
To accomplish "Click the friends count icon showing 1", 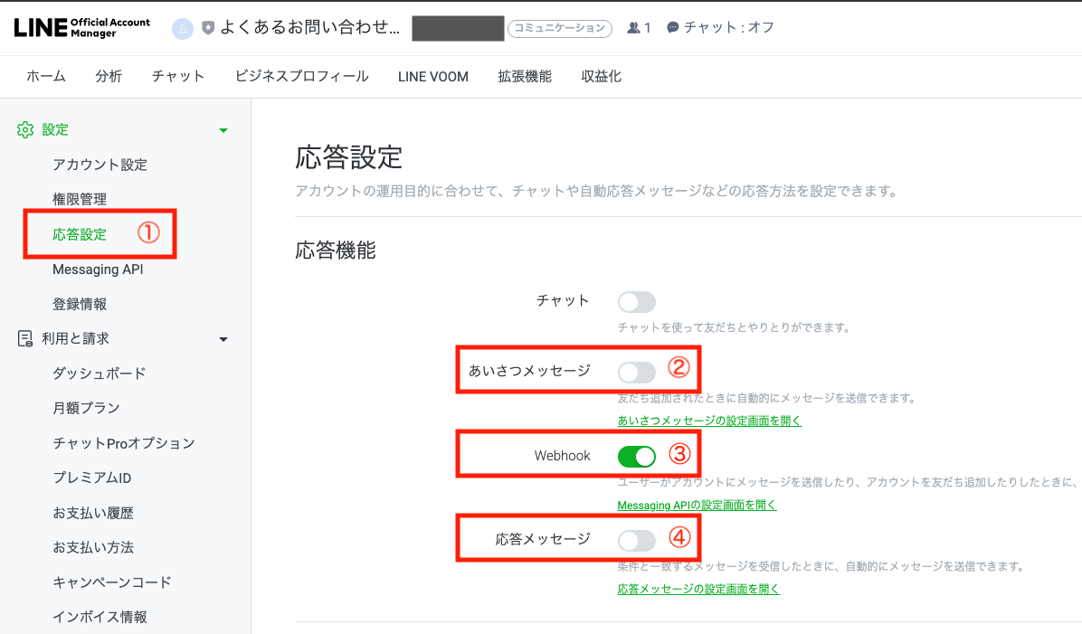I will 633,28.
